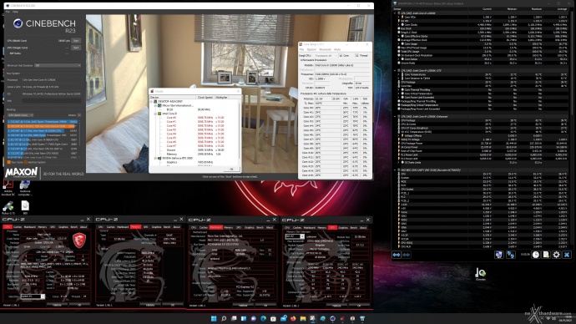This screenshot has height=324, width=576.
Task: Select CPU tab in CPU-Z SPD window
Action: tap(287, 227)
